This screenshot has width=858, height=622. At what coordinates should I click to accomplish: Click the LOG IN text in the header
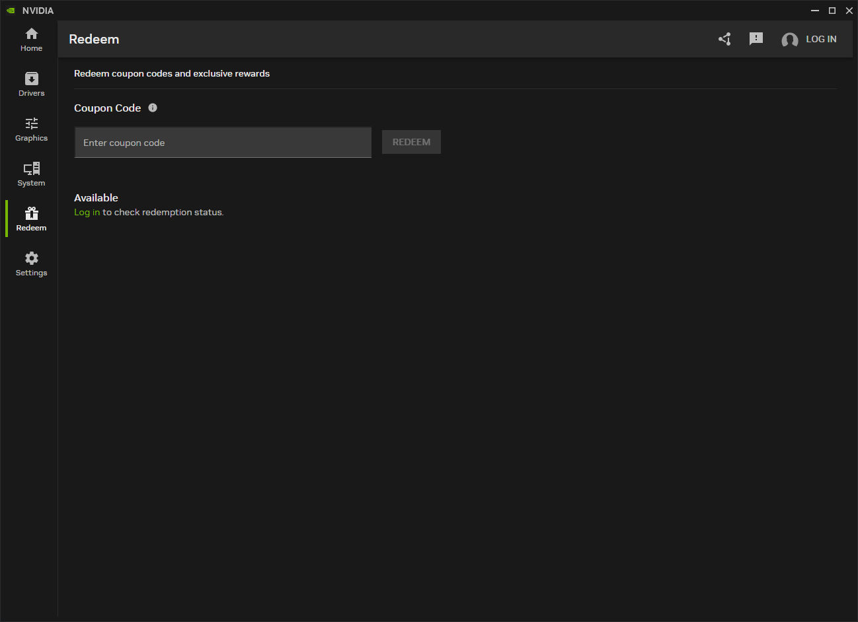pyautogui.click(x=821, y=40)
